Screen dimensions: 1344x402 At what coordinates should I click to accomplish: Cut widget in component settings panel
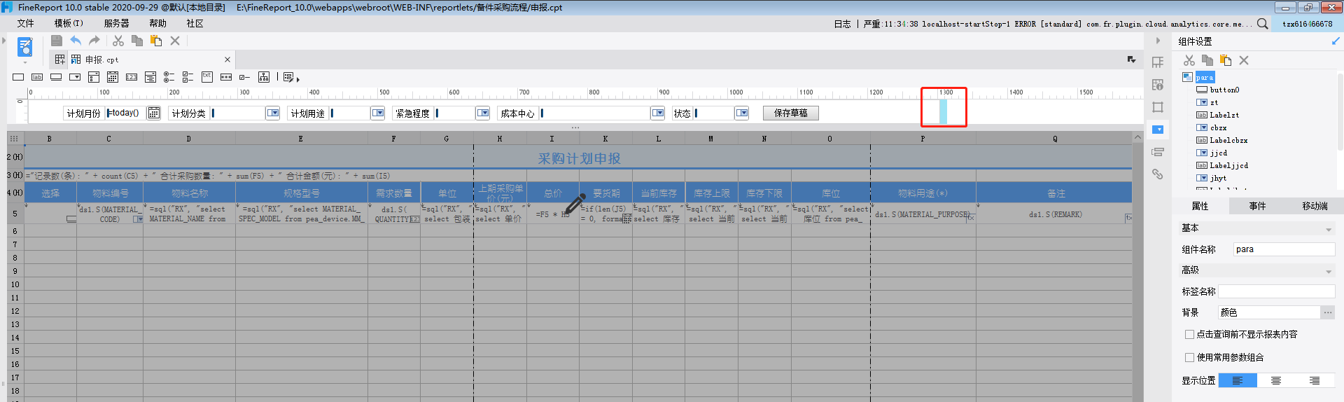pos(1189,60)
